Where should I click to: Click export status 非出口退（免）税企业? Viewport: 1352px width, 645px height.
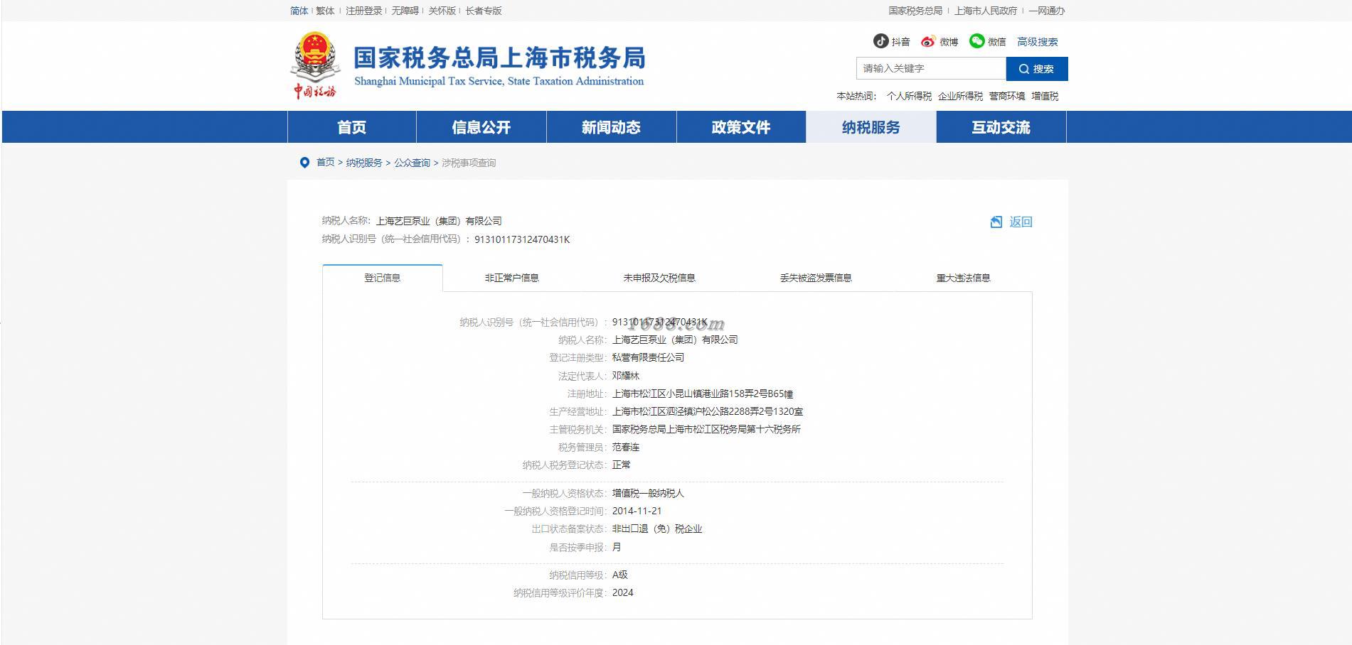click(x=657, y=529)
